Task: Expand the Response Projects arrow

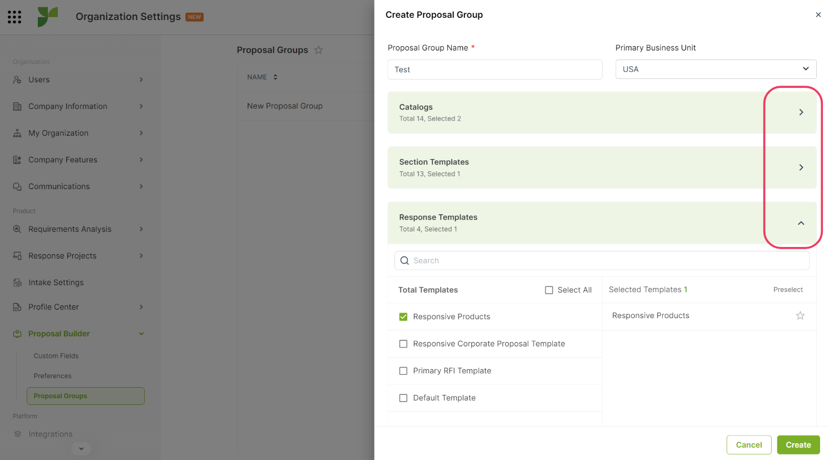Action: (141, 256)
